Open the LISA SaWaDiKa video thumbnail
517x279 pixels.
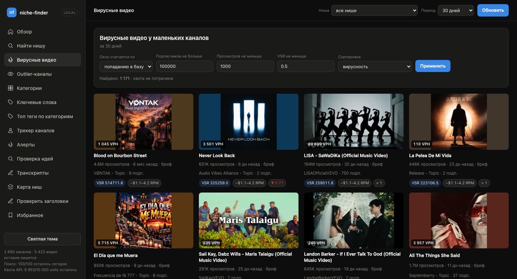(354, 122)
